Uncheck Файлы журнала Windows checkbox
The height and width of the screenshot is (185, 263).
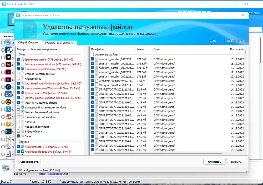coord(18,64)
